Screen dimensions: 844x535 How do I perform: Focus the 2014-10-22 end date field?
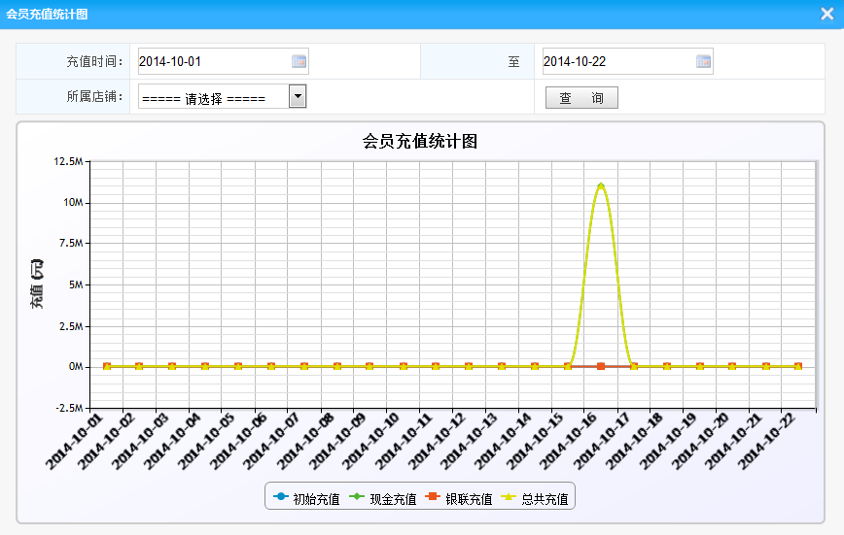618,61
